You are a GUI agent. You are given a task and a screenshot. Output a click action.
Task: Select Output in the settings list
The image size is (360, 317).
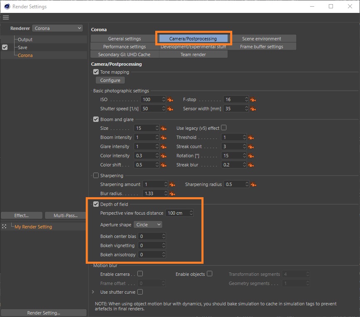click(25, 40)
